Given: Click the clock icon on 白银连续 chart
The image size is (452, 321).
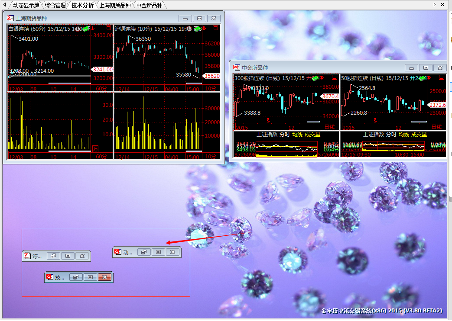Looking at the screenshot, I should point(78,29).
